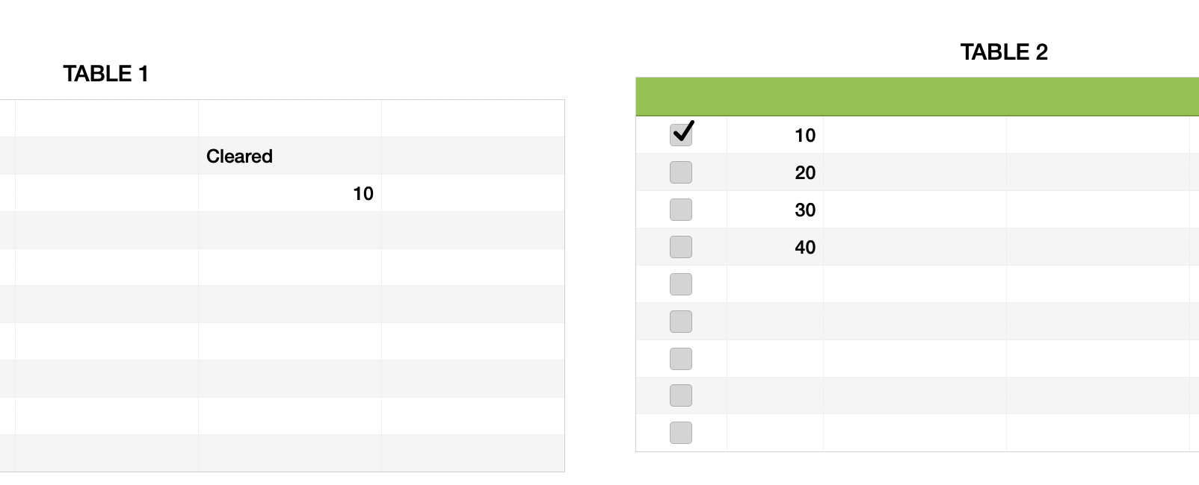Select the empty cell right of 10 in Table 2
Image resolution: width=1199 pixels, height=485 pixels.
[915, 135]
